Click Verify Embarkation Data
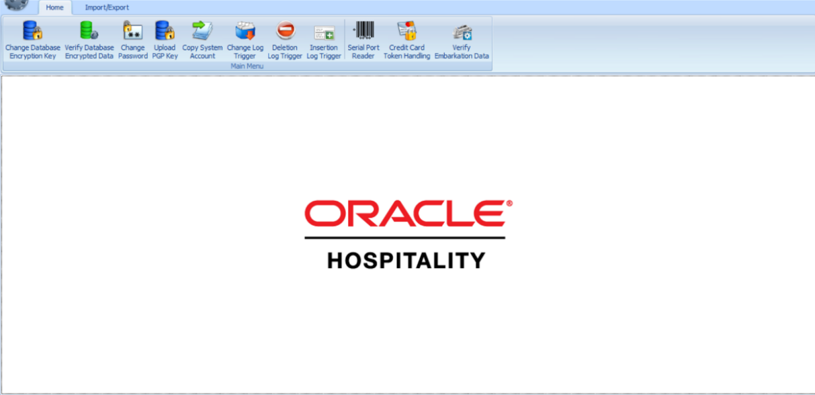The width and height of the screenshot is (815, 395). point(462,39)
